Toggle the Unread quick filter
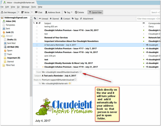The width and height of the screenshot is (161, 126). pos(44,19)
